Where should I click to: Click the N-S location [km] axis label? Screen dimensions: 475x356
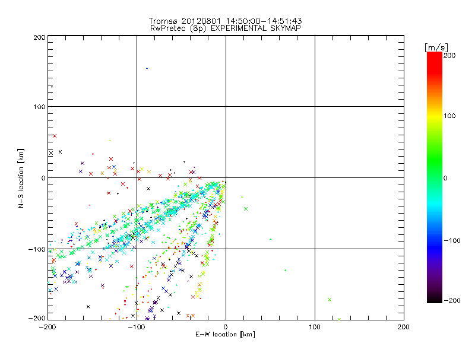tap(21, 178)
